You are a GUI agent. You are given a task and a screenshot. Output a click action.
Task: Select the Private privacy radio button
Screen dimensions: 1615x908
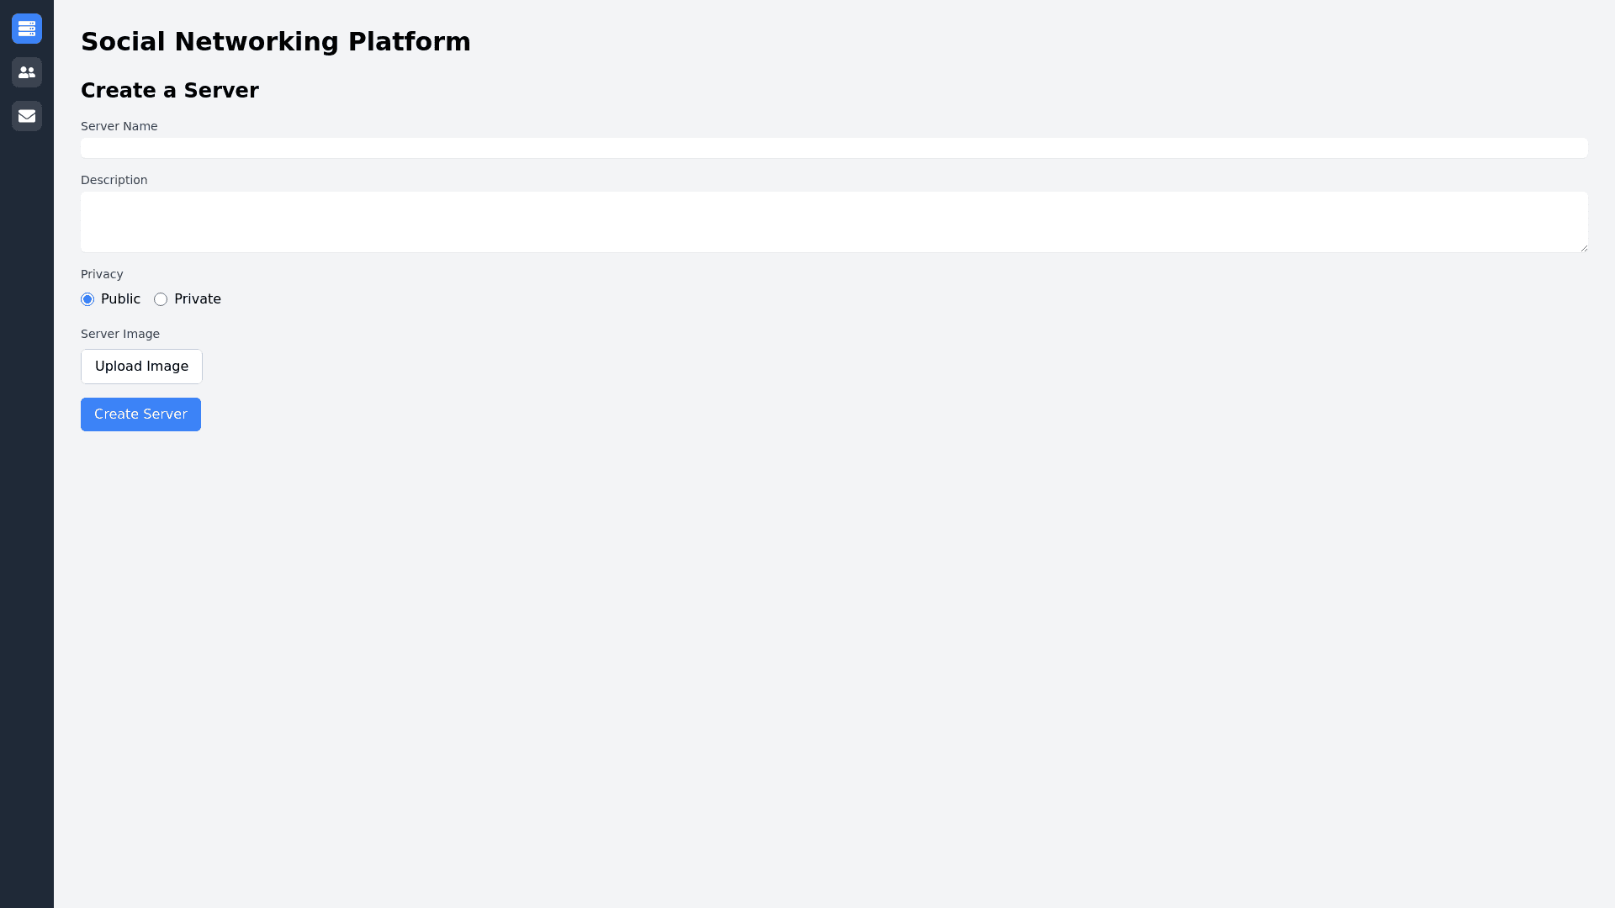coord(161,299)
